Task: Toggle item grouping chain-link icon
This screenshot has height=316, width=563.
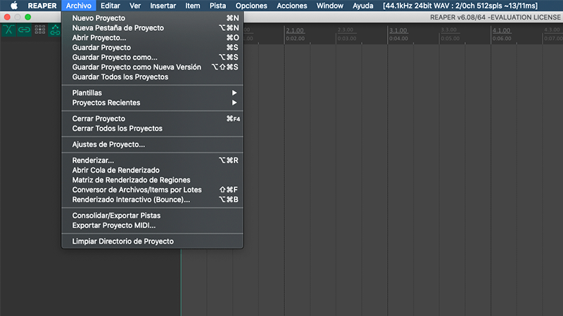Action: point(25,29)
